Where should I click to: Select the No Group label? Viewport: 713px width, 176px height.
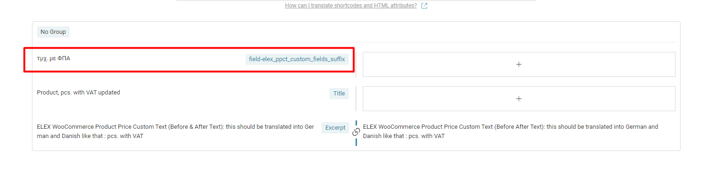tap(53, 32)
